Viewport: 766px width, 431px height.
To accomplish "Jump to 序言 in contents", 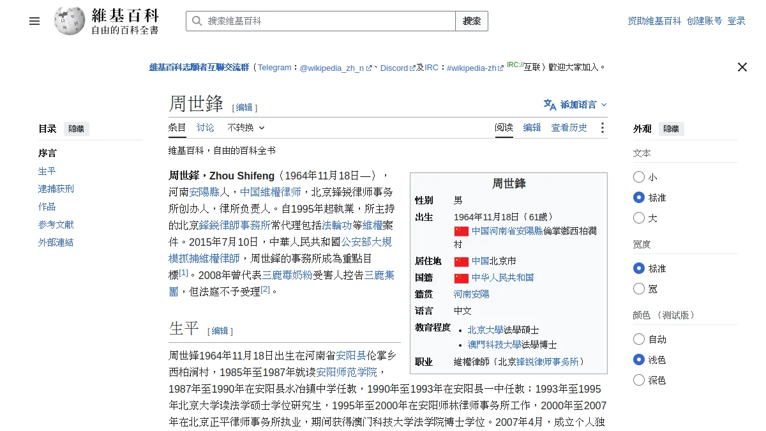I will point(47,153).
